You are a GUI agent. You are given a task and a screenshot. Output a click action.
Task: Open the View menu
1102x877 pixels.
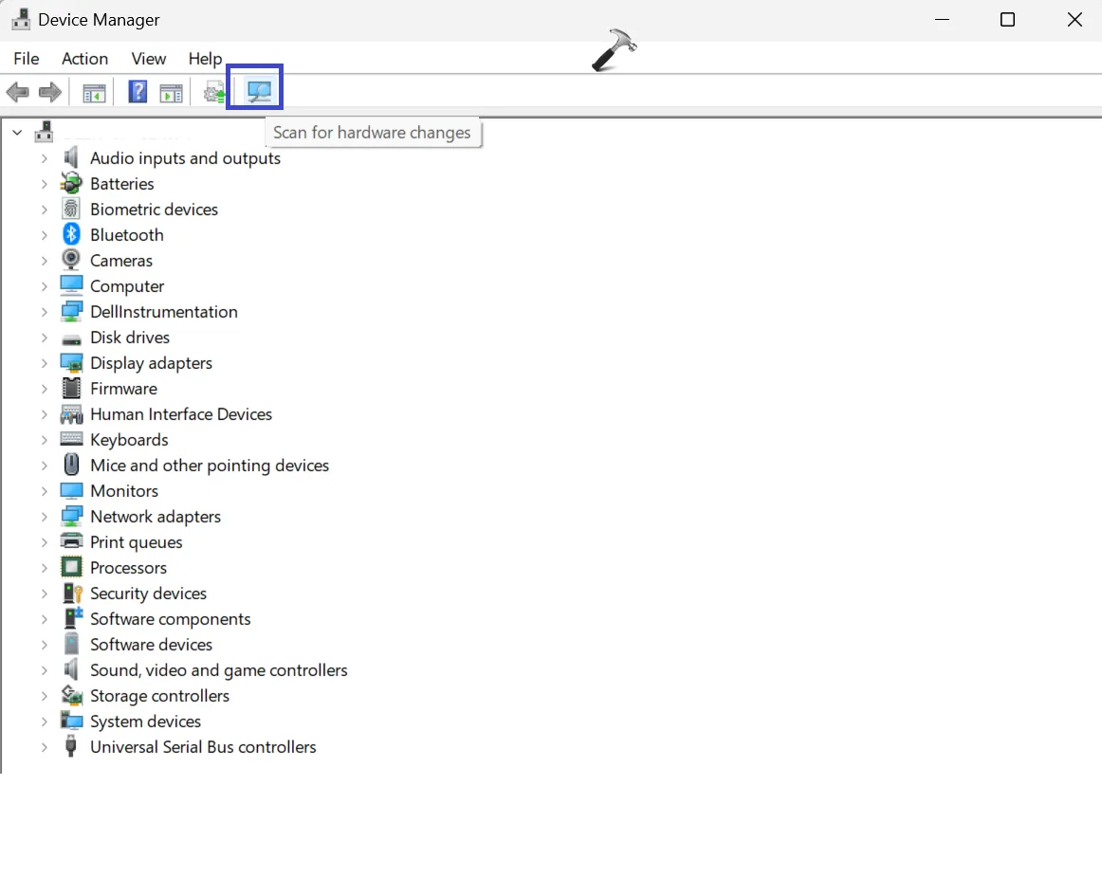click(x=148, y=59)
